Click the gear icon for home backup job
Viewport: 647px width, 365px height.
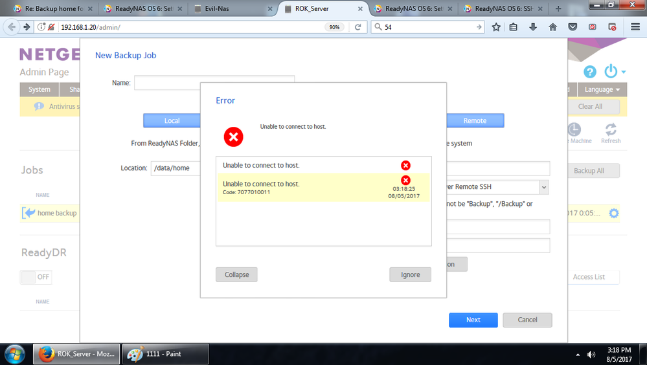pos(613,213)
